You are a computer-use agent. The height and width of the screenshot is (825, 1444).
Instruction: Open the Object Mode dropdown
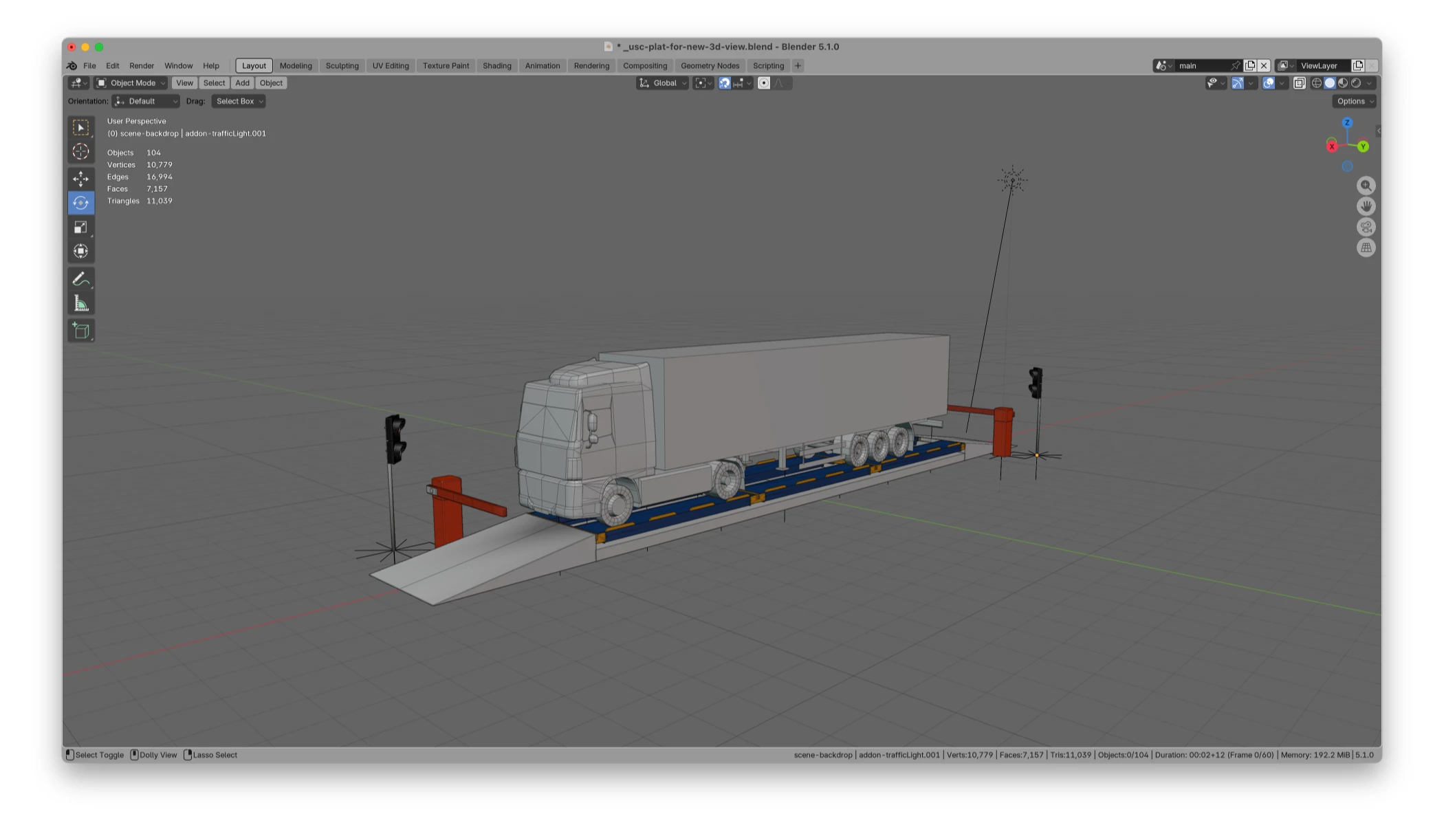[131, 83]
